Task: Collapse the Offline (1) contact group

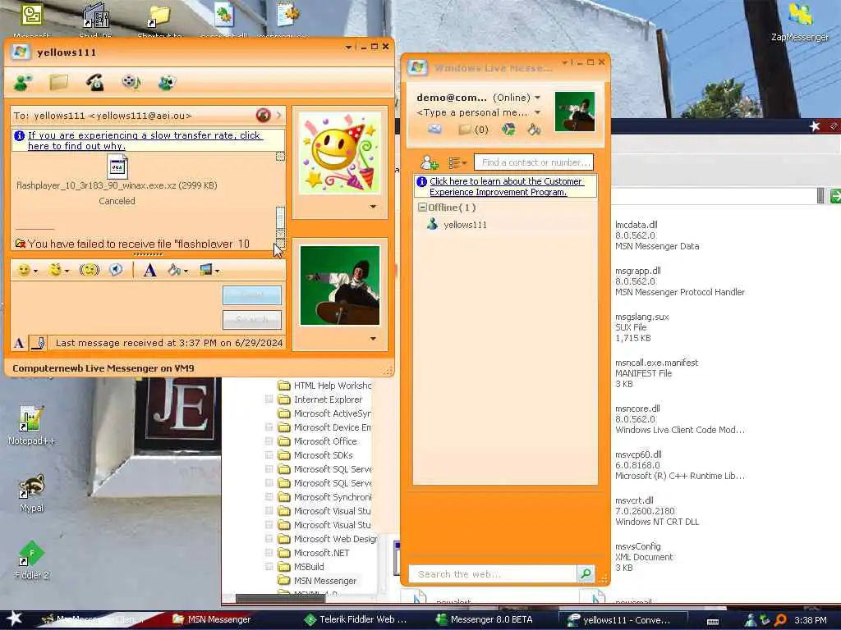Action: click(x=422, y=208)
